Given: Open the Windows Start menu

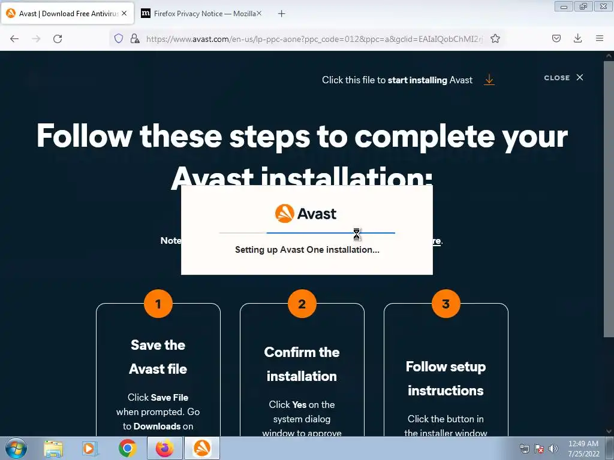Looking at the screenshot, I should (x=16, y=448).
